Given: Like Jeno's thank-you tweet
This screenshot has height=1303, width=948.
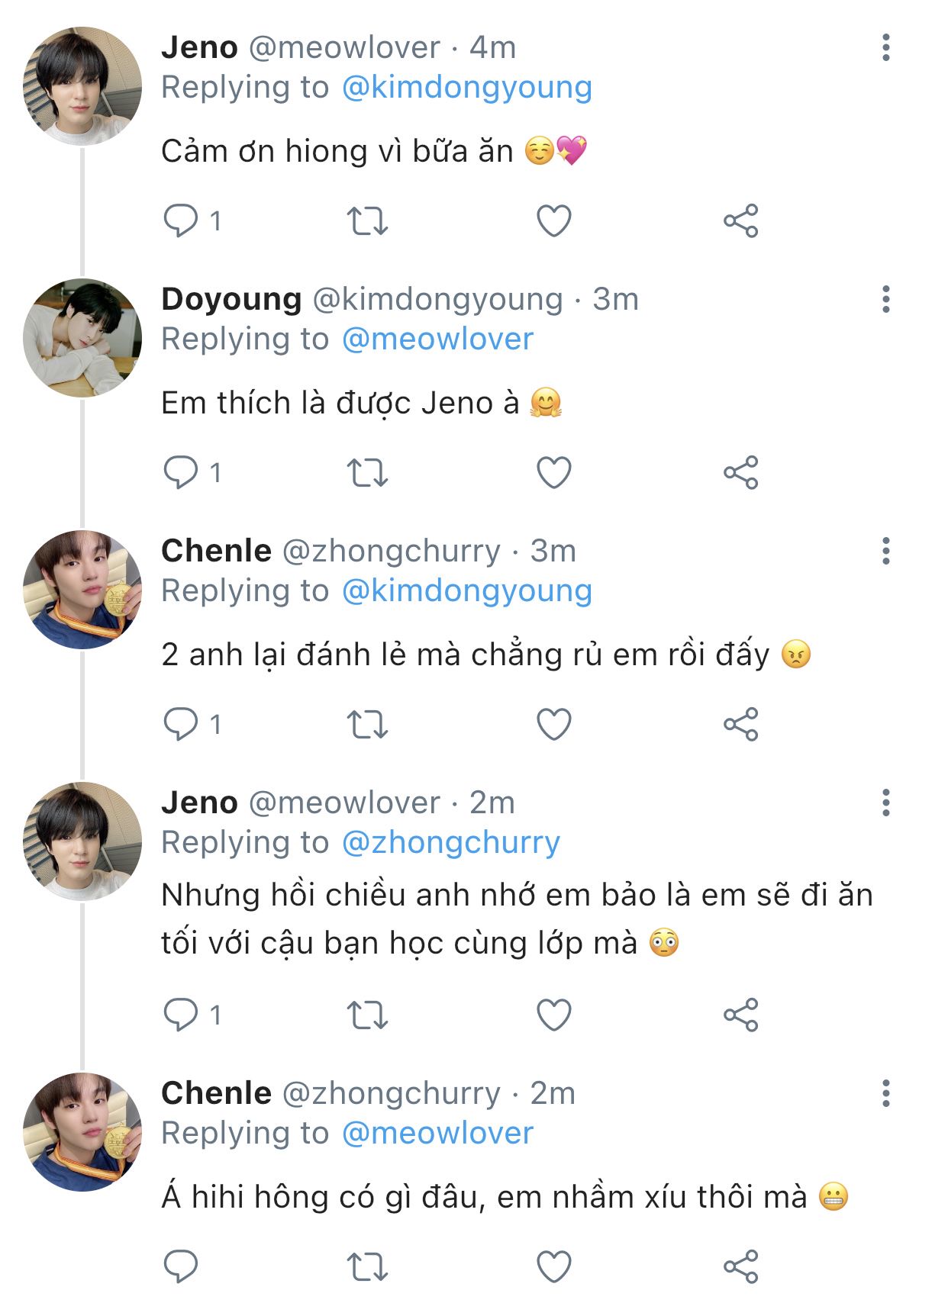Looking at the screenshot, I should (554, 221).
